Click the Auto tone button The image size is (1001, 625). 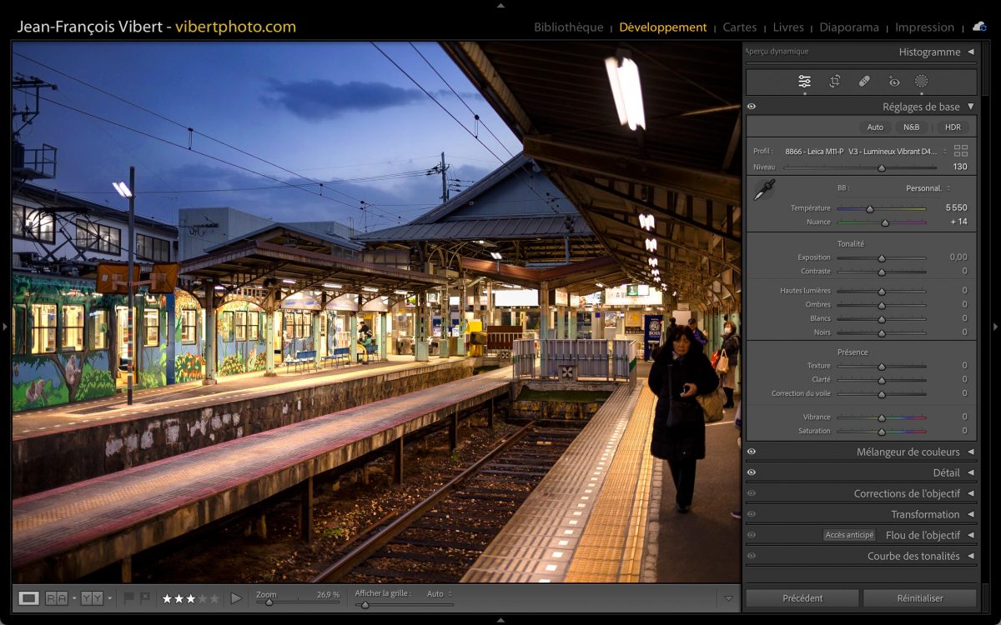pyautogui.click(x=875, y=127)
